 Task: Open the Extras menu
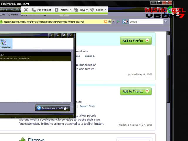tap(98, 10)
